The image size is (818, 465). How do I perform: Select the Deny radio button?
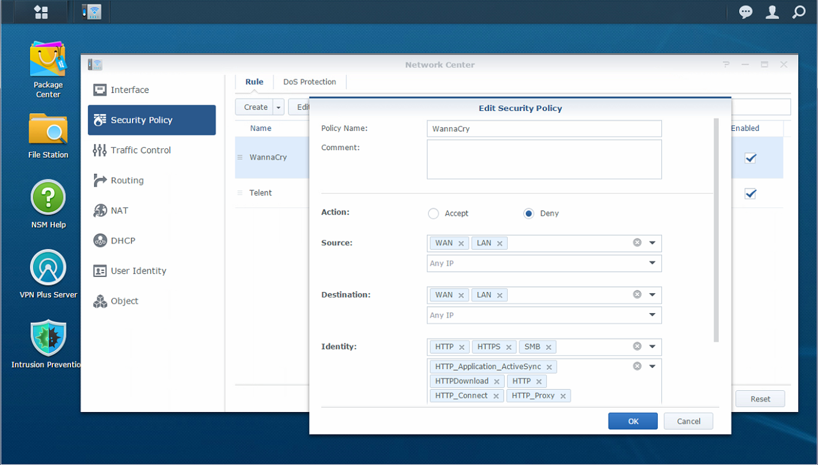[528, 213]
